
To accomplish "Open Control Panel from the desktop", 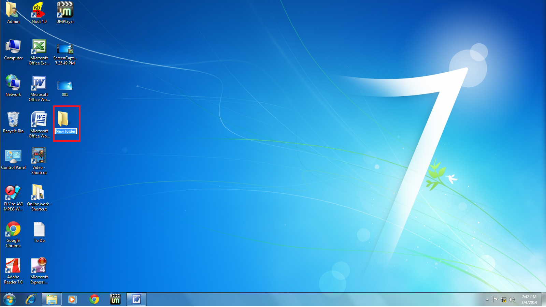I will (13, 156).
